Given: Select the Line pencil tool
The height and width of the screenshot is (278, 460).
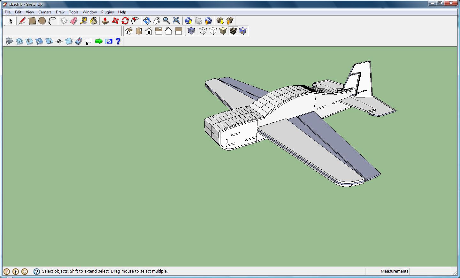Looking at the screenshot, I should point(22,21).
